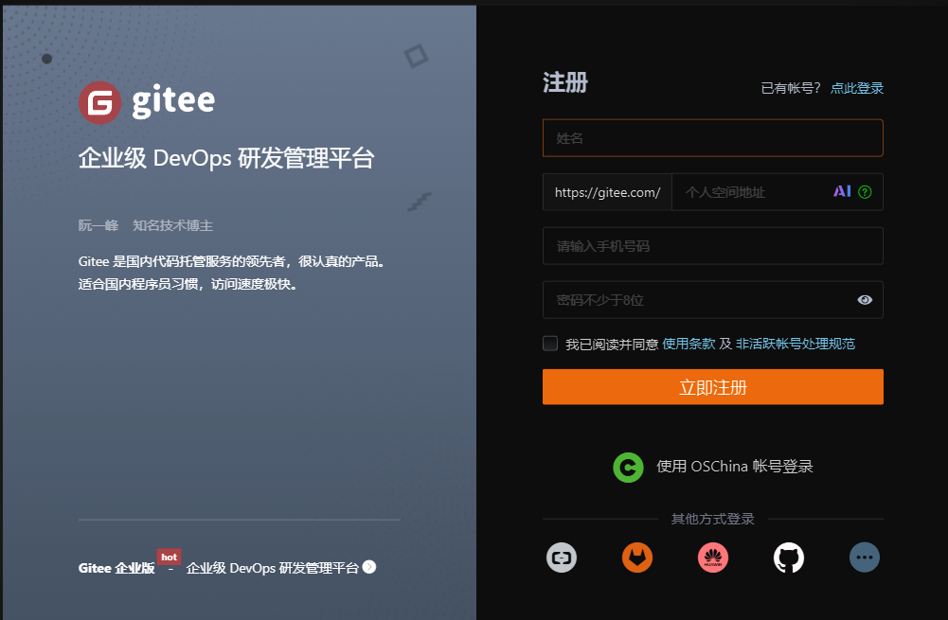Viewport: 948px width, 620px height.
Task: Sign in with GitHub icon
Action: 789,558
